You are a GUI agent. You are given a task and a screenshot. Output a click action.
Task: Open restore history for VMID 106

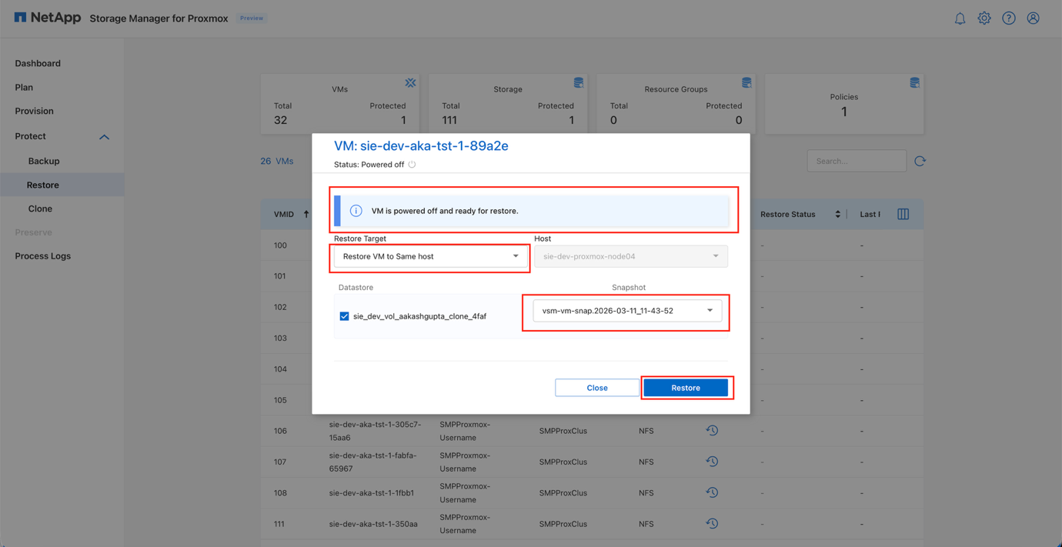(x=712, y=430)
